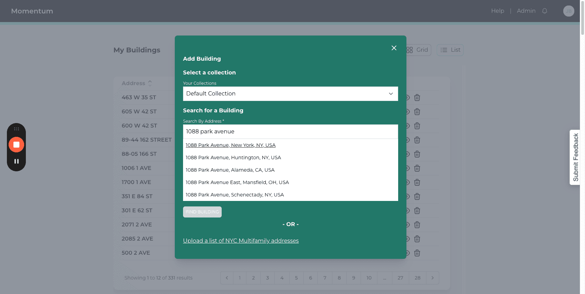This screenshot has width=585, height=294.
Task: Click the 1700 1 AVE address
Action: pyautogui.click(x=137, y=182)
